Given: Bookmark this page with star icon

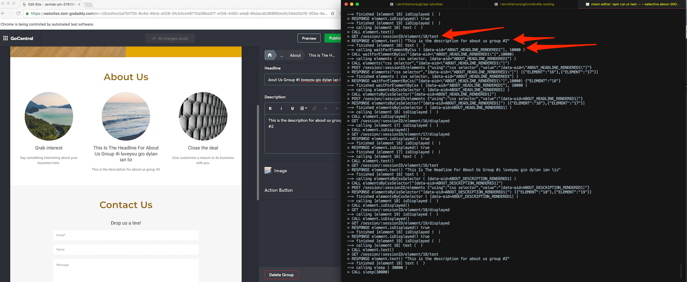Looking at the screenshot, I should (x=333, y=13).
